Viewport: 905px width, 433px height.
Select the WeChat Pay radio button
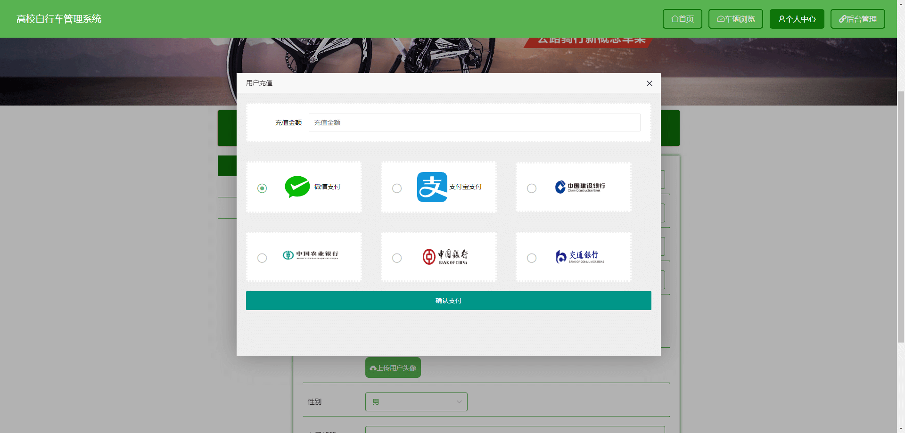click(262, 188)
